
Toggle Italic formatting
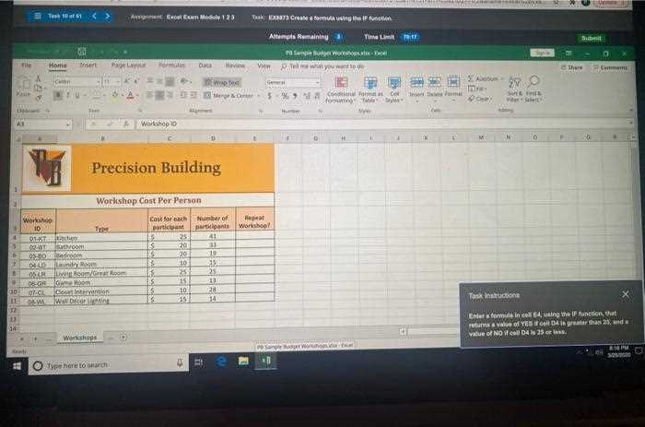[68, 96]
